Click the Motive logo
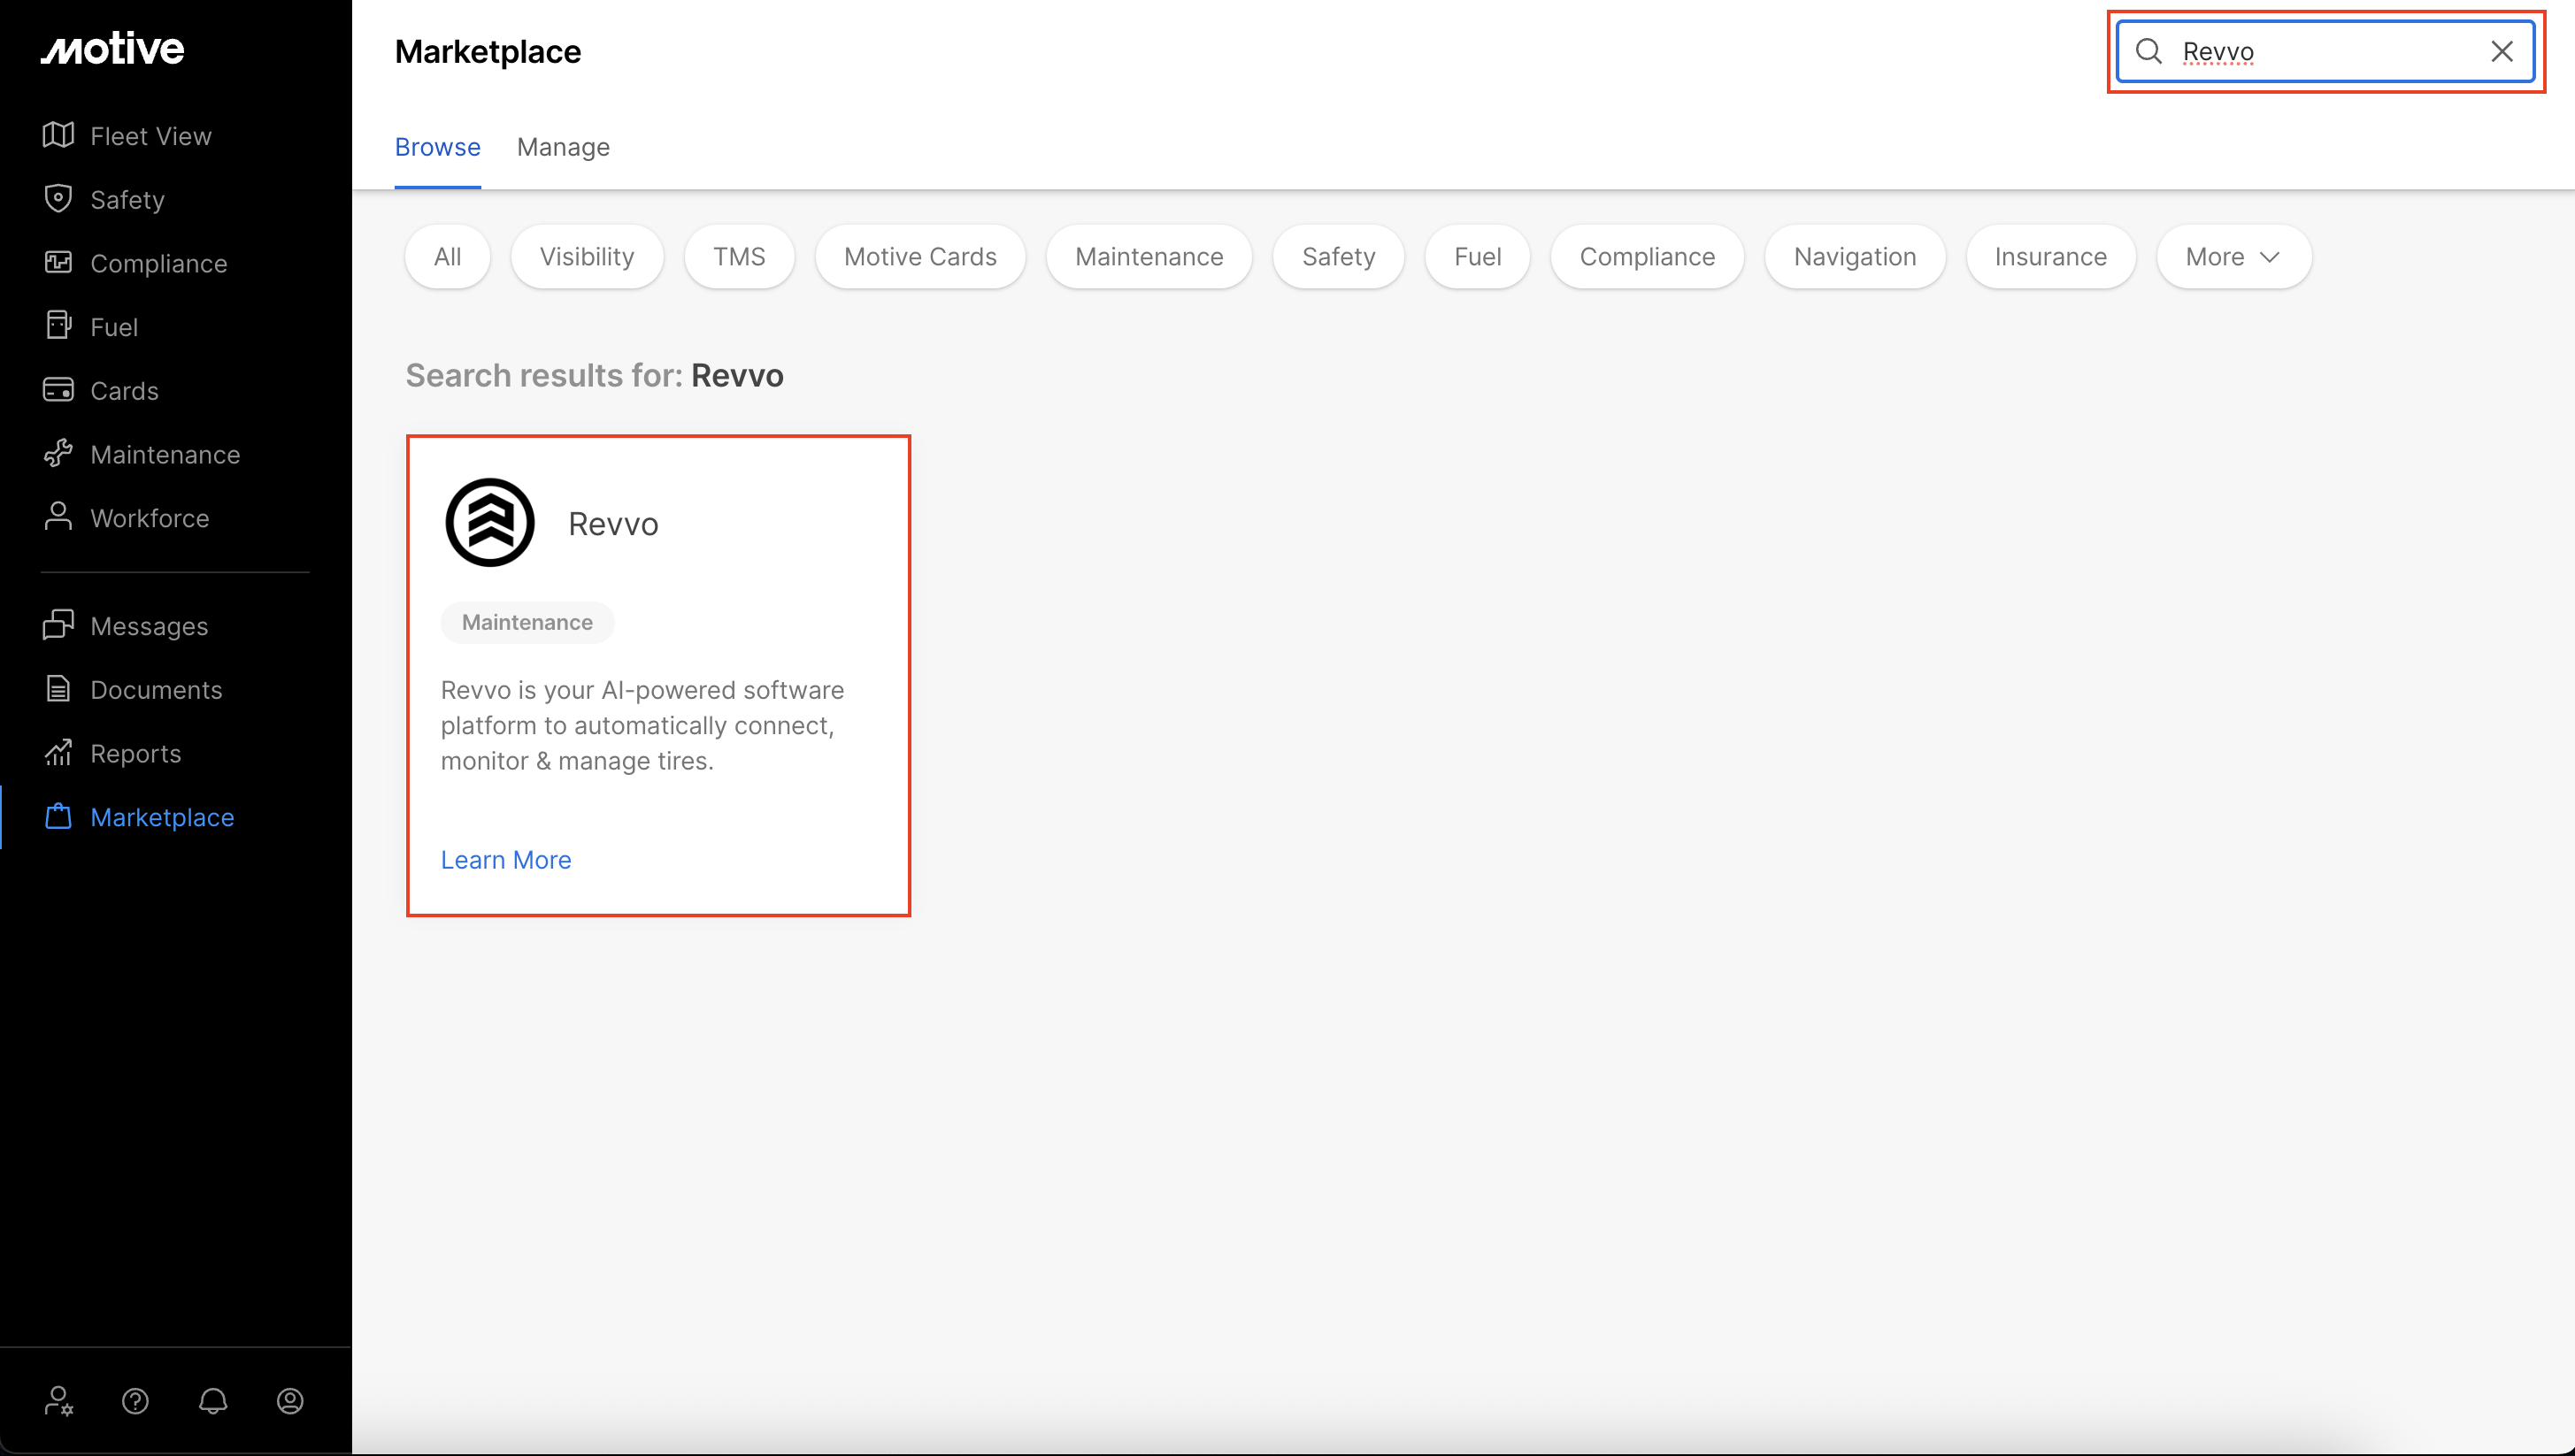 click(112, 49)
